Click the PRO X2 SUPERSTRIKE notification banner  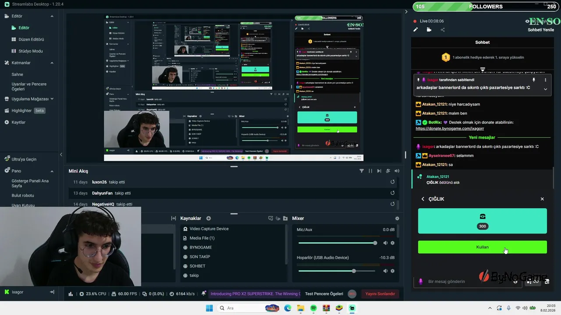tap(255, 294)
